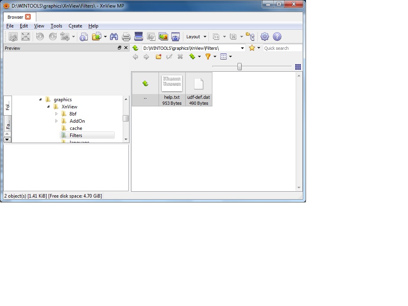Click the Print icon
Image resolution: width=408 pixels, height=306 pixels.
click(126, 37)
